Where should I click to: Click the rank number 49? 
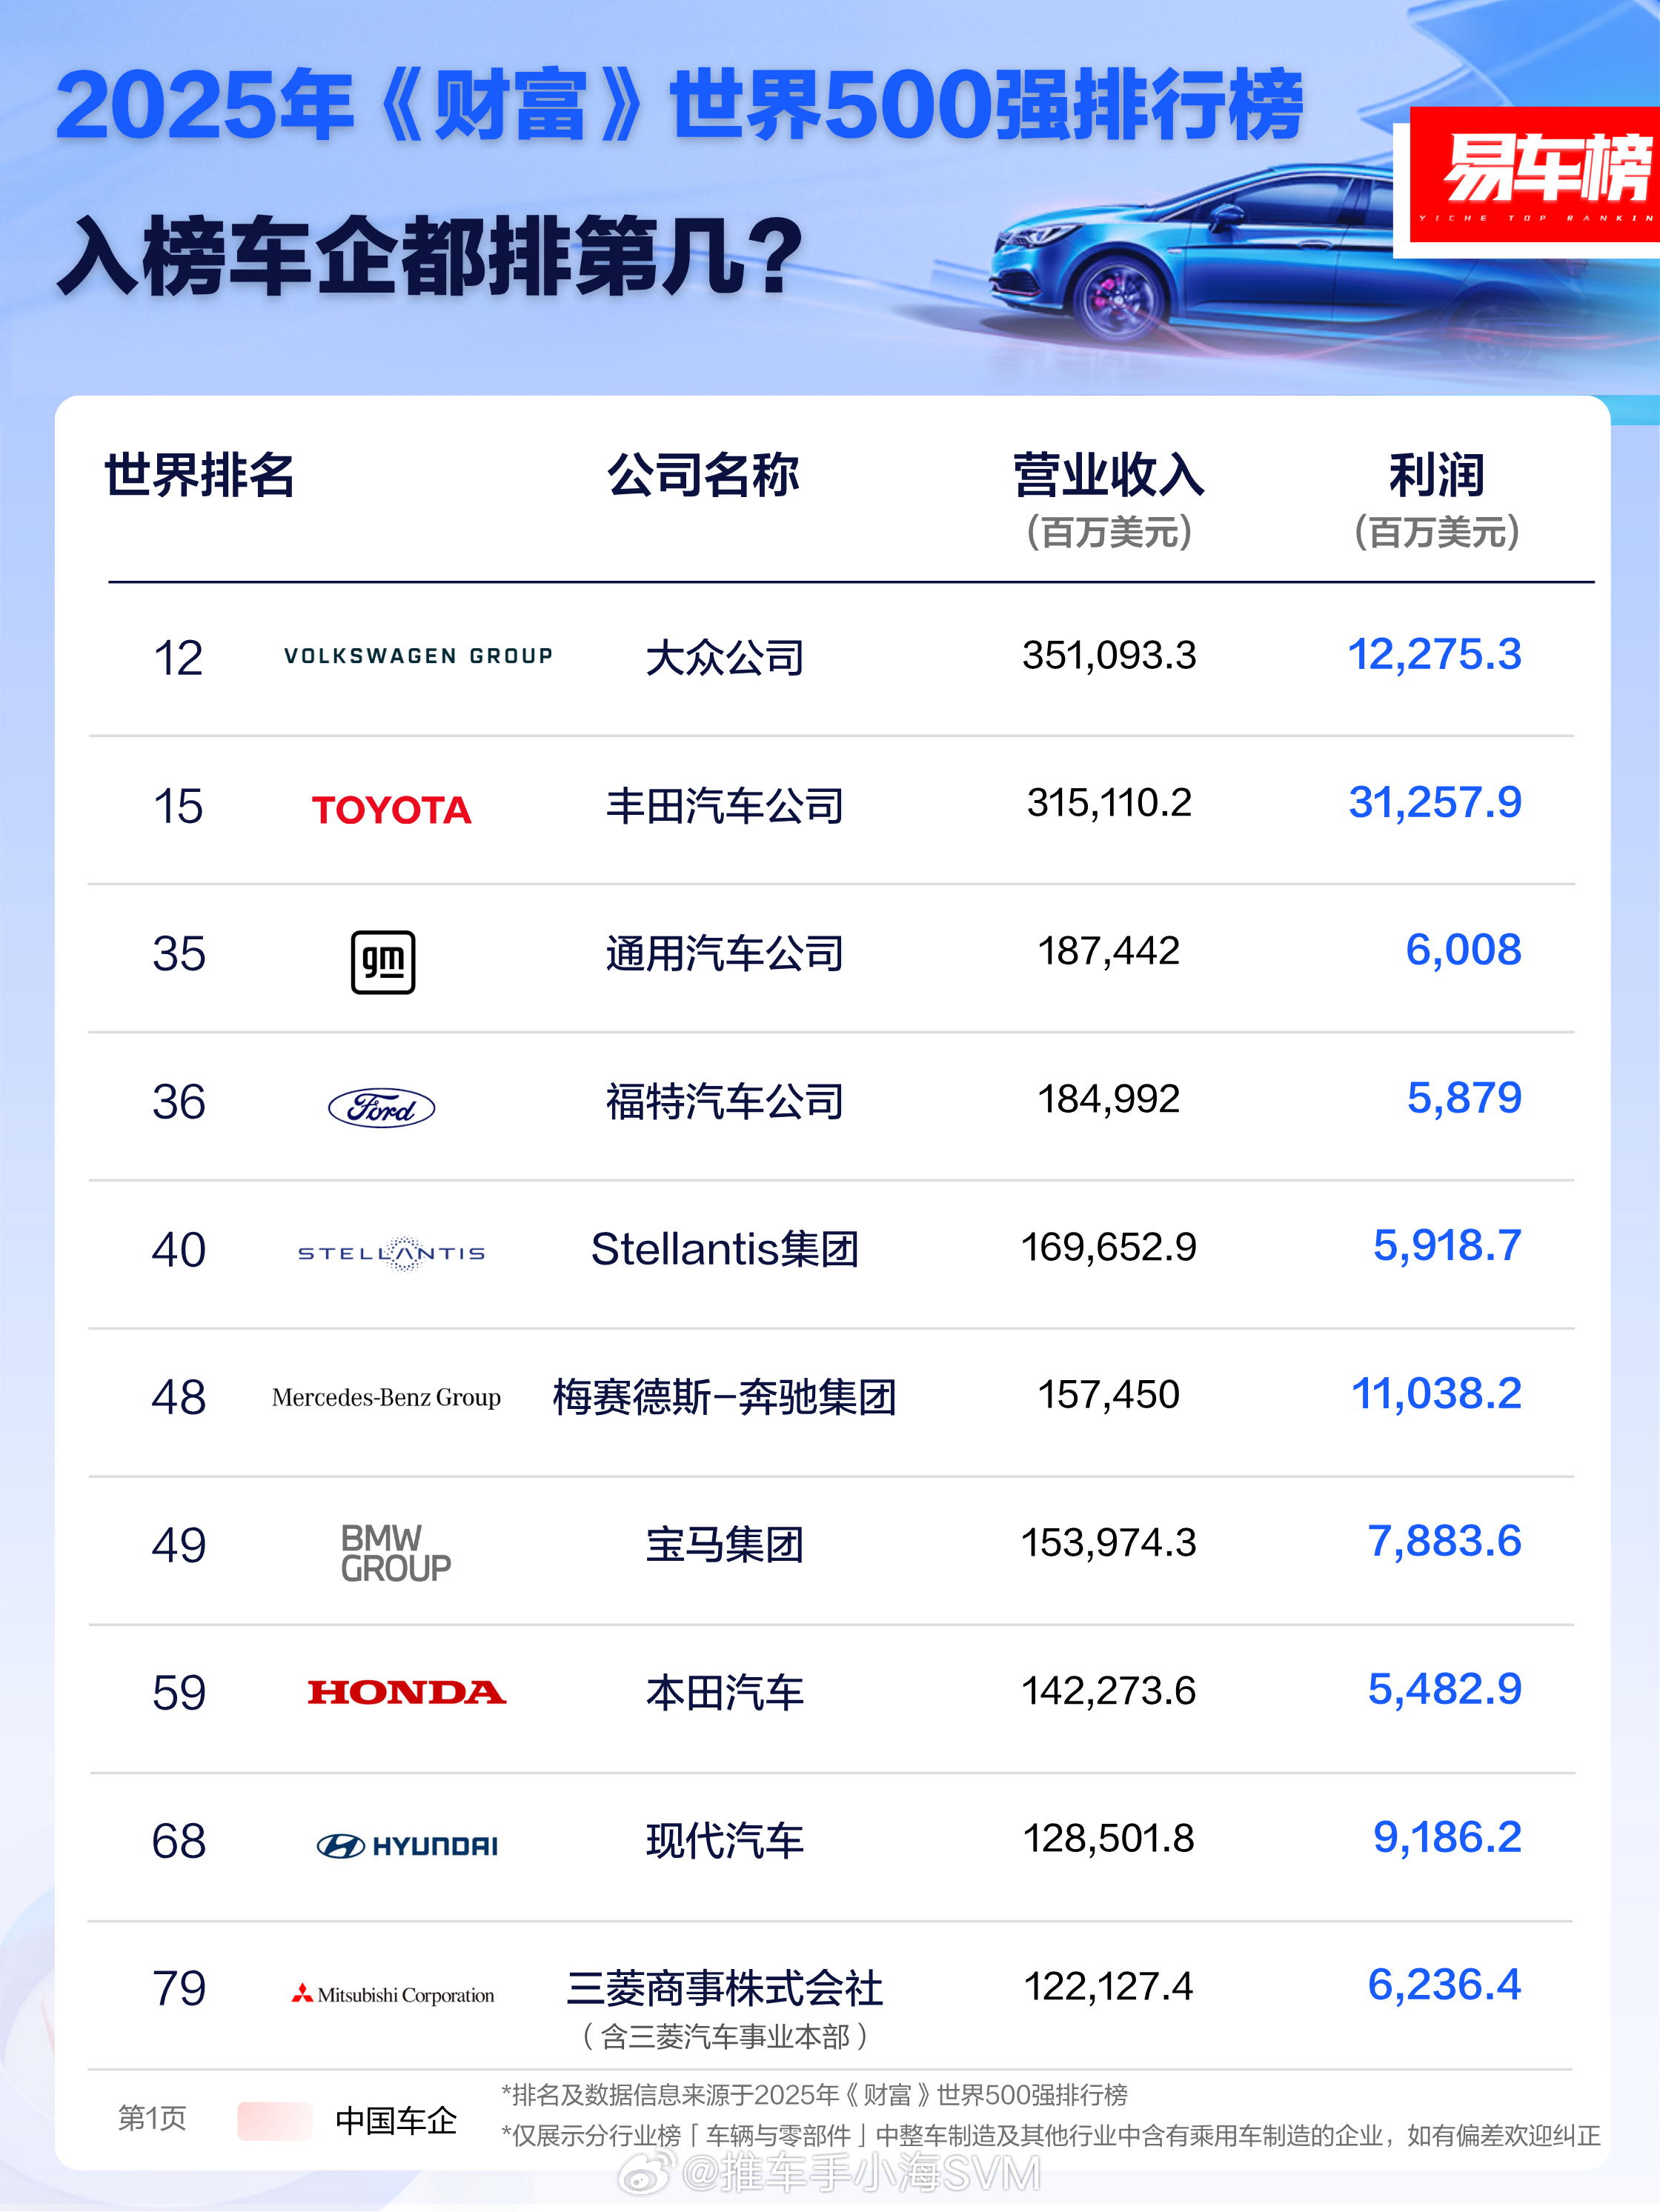click(x=179, y=1546)
